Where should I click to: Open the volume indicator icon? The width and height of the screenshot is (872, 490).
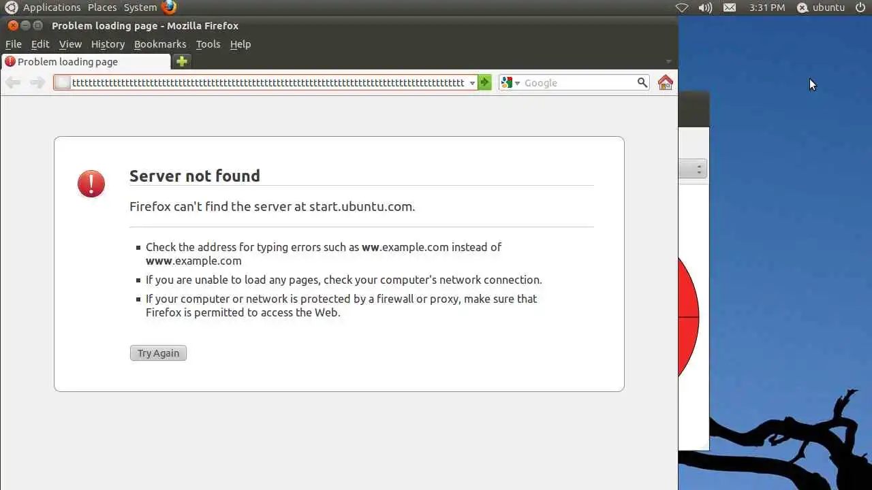pos(705,7)
